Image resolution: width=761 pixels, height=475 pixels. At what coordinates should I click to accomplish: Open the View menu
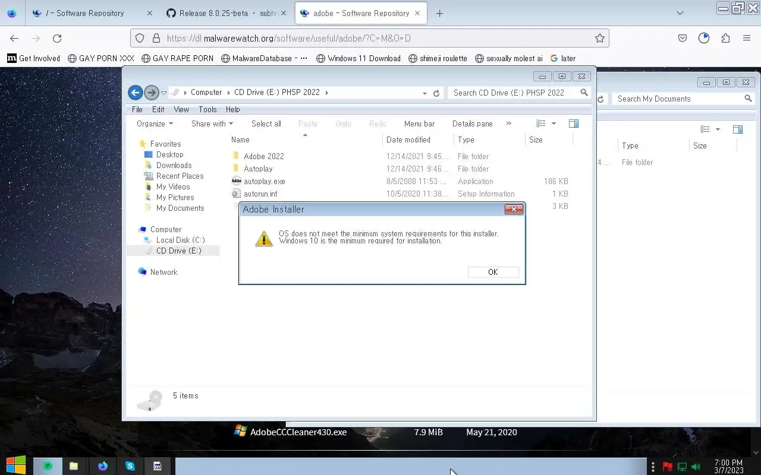pyautogui.click(x=181, y=109)
